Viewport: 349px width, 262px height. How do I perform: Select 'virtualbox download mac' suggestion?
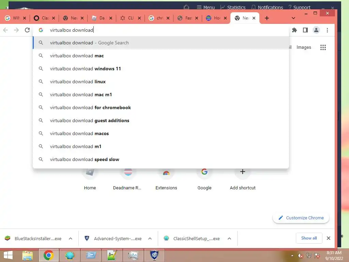161,56
